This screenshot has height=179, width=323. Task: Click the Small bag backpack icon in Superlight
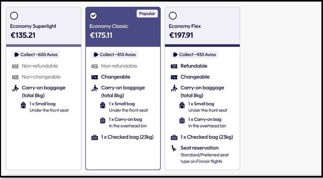tap(23, 105)
